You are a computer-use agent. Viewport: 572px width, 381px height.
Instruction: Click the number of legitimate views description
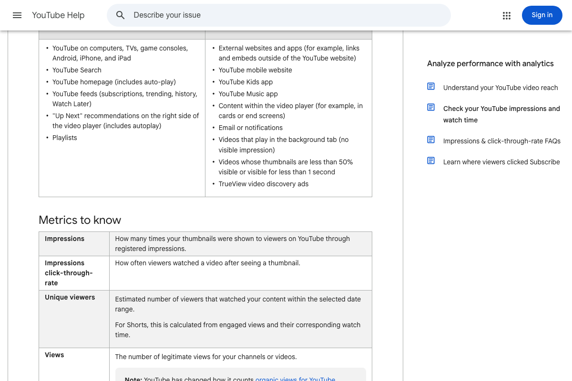206,357
